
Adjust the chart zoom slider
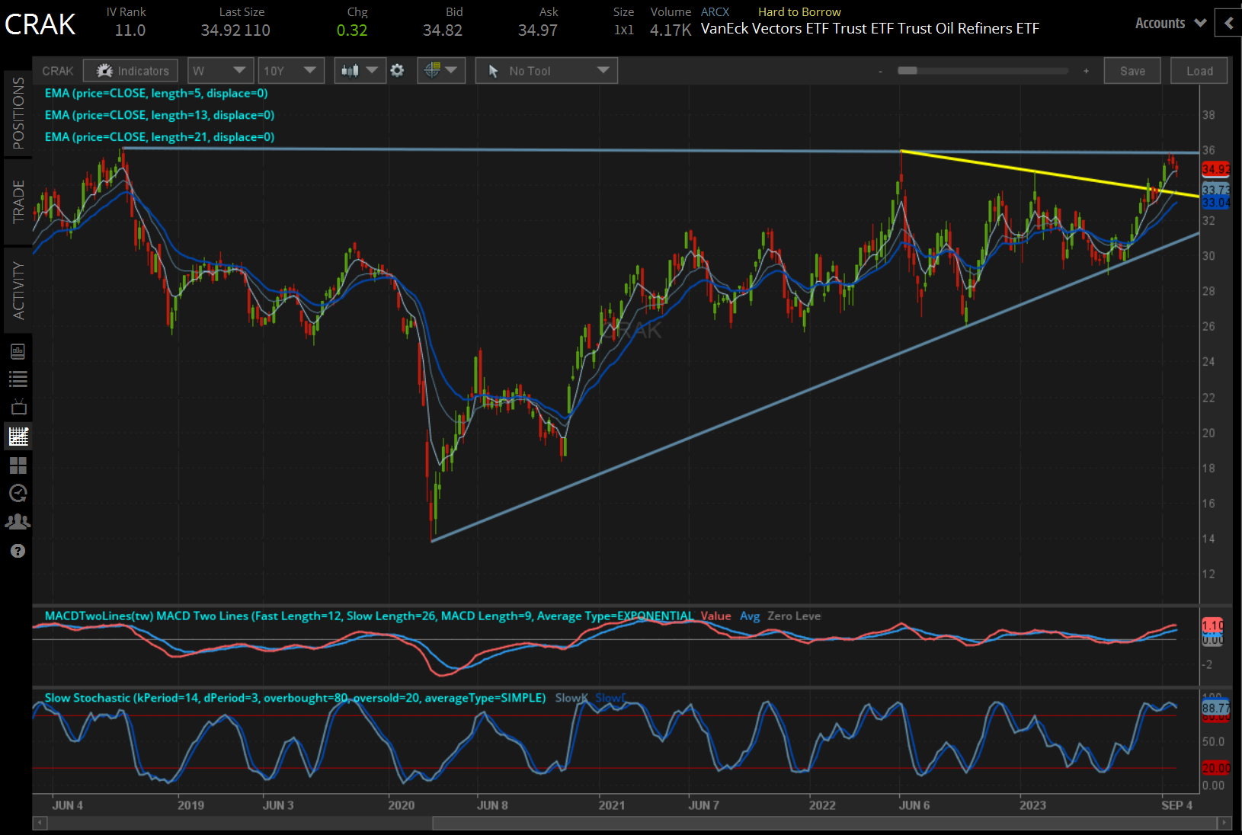(x=983, y=70)
